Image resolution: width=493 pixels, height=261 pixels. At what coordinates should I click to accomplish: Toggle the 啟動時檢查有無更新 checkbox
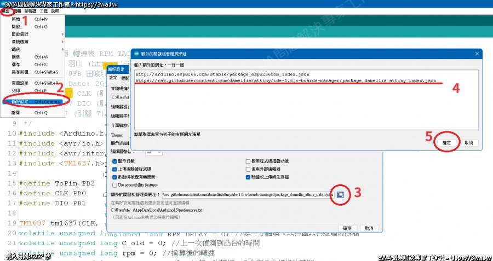tap(114, 178)
